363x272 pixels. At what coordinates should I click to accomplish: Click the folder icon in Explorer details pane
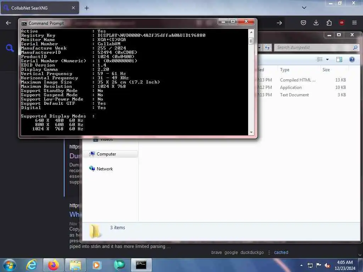click(95, 231)
